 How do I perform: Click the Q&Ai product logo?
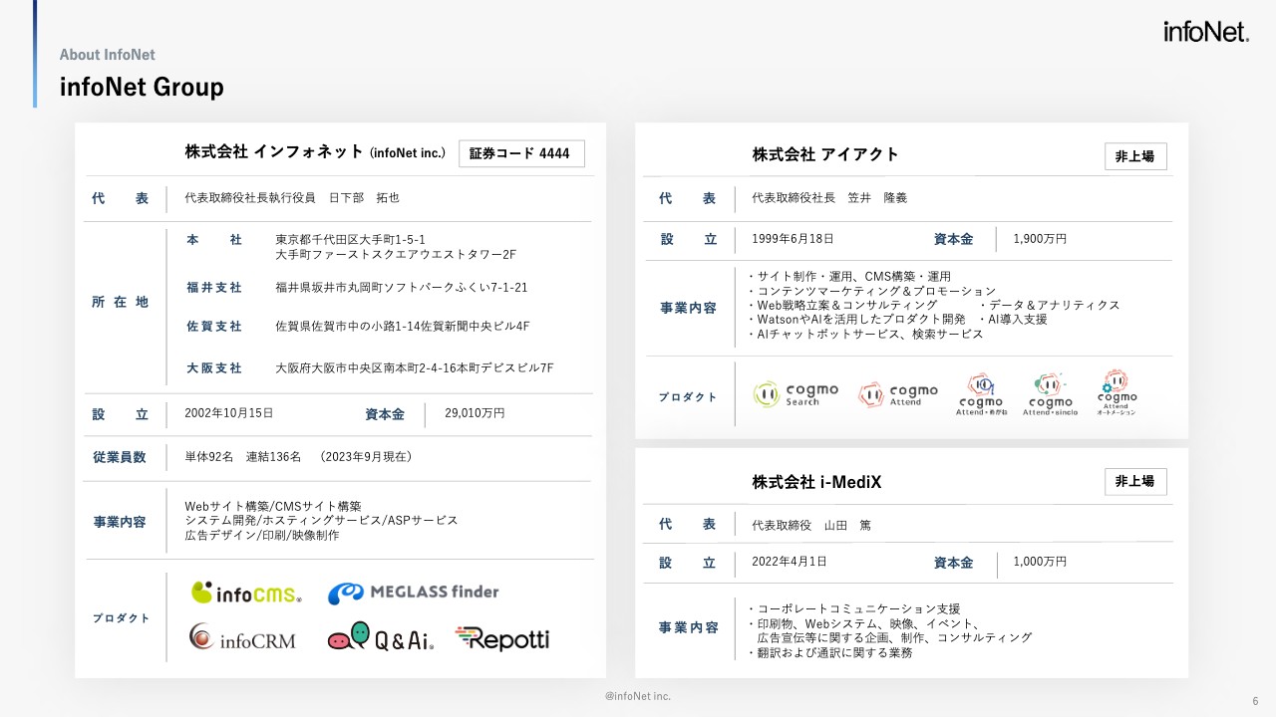point(380,638)
